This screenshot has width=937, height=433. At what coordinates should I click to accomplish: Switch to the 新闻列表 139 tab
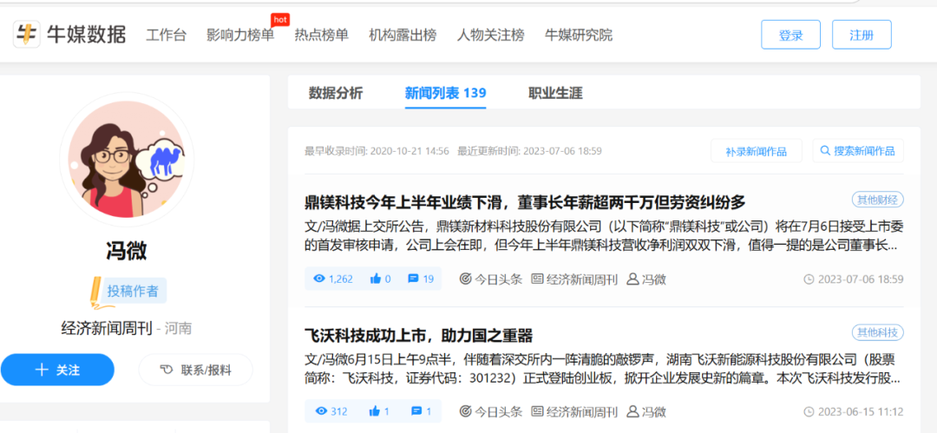click(445, 93)
